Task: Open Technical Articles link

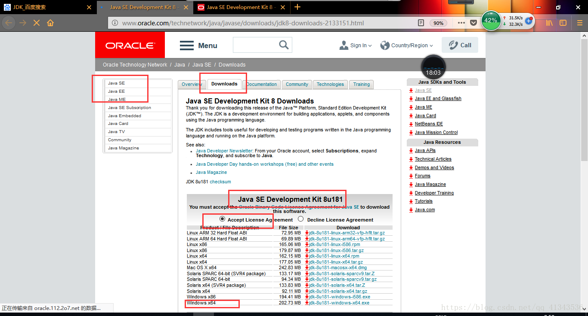Action: 433,159
